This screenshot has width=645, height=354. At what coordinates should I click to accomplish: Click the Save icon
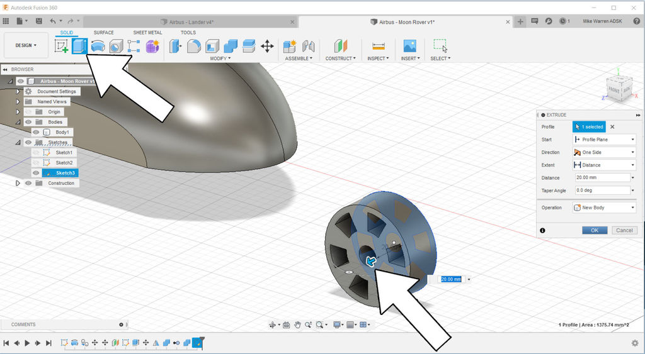(x=38, y=21)
